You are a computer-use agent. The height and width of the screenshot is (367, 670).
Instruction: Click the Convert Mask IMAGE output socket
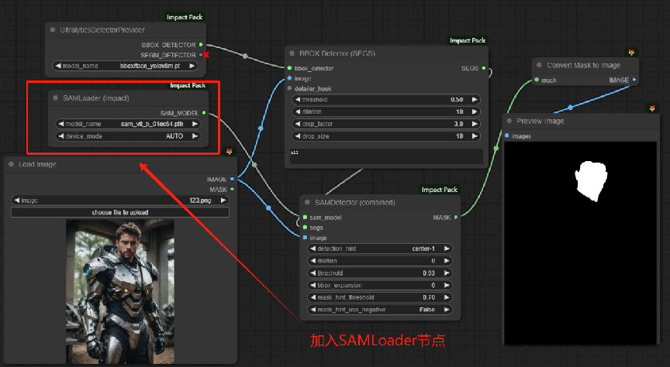pos(634,81)
